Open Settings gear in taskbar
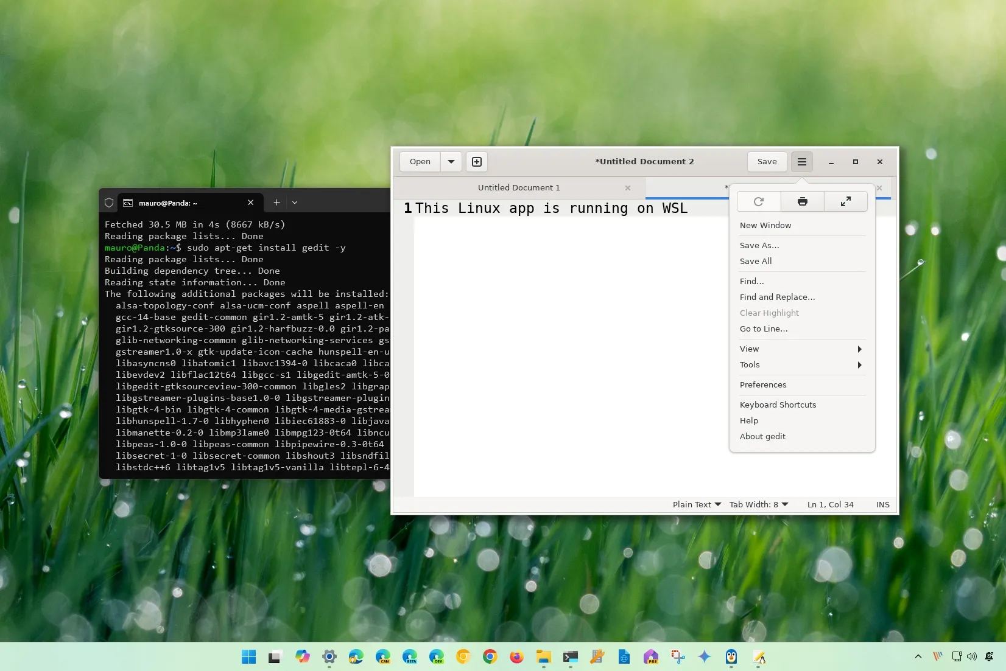Screen dimensions: 1006x671 coord(329,656)
